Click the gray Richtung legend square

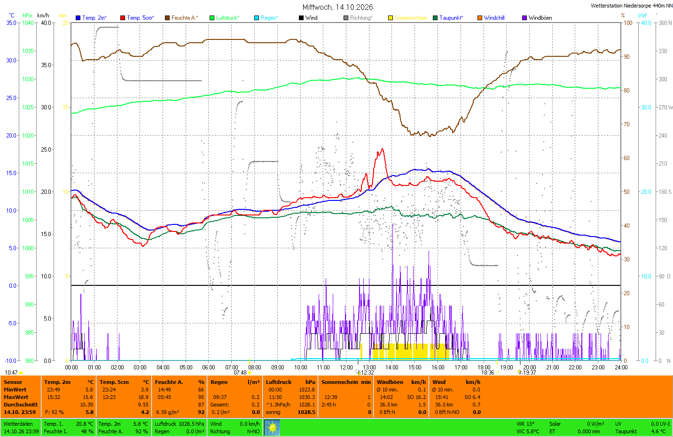346,18
